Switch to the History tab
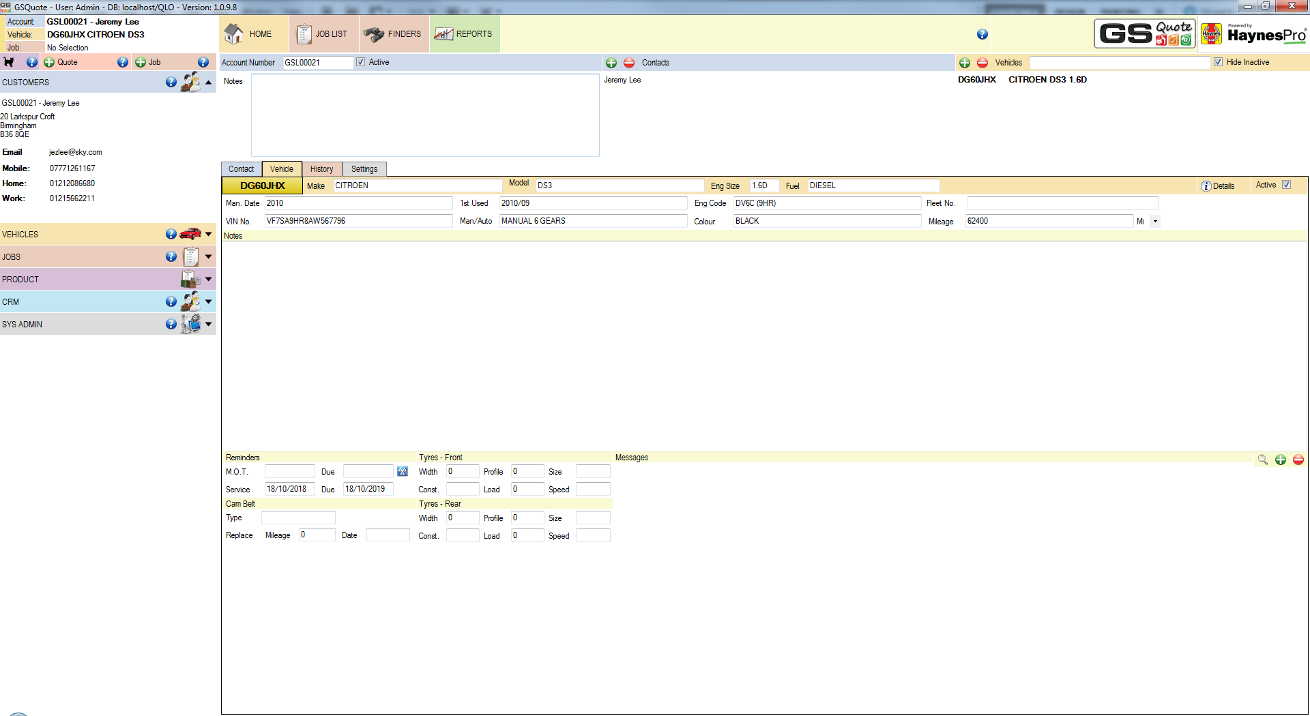 click(322, 169)
